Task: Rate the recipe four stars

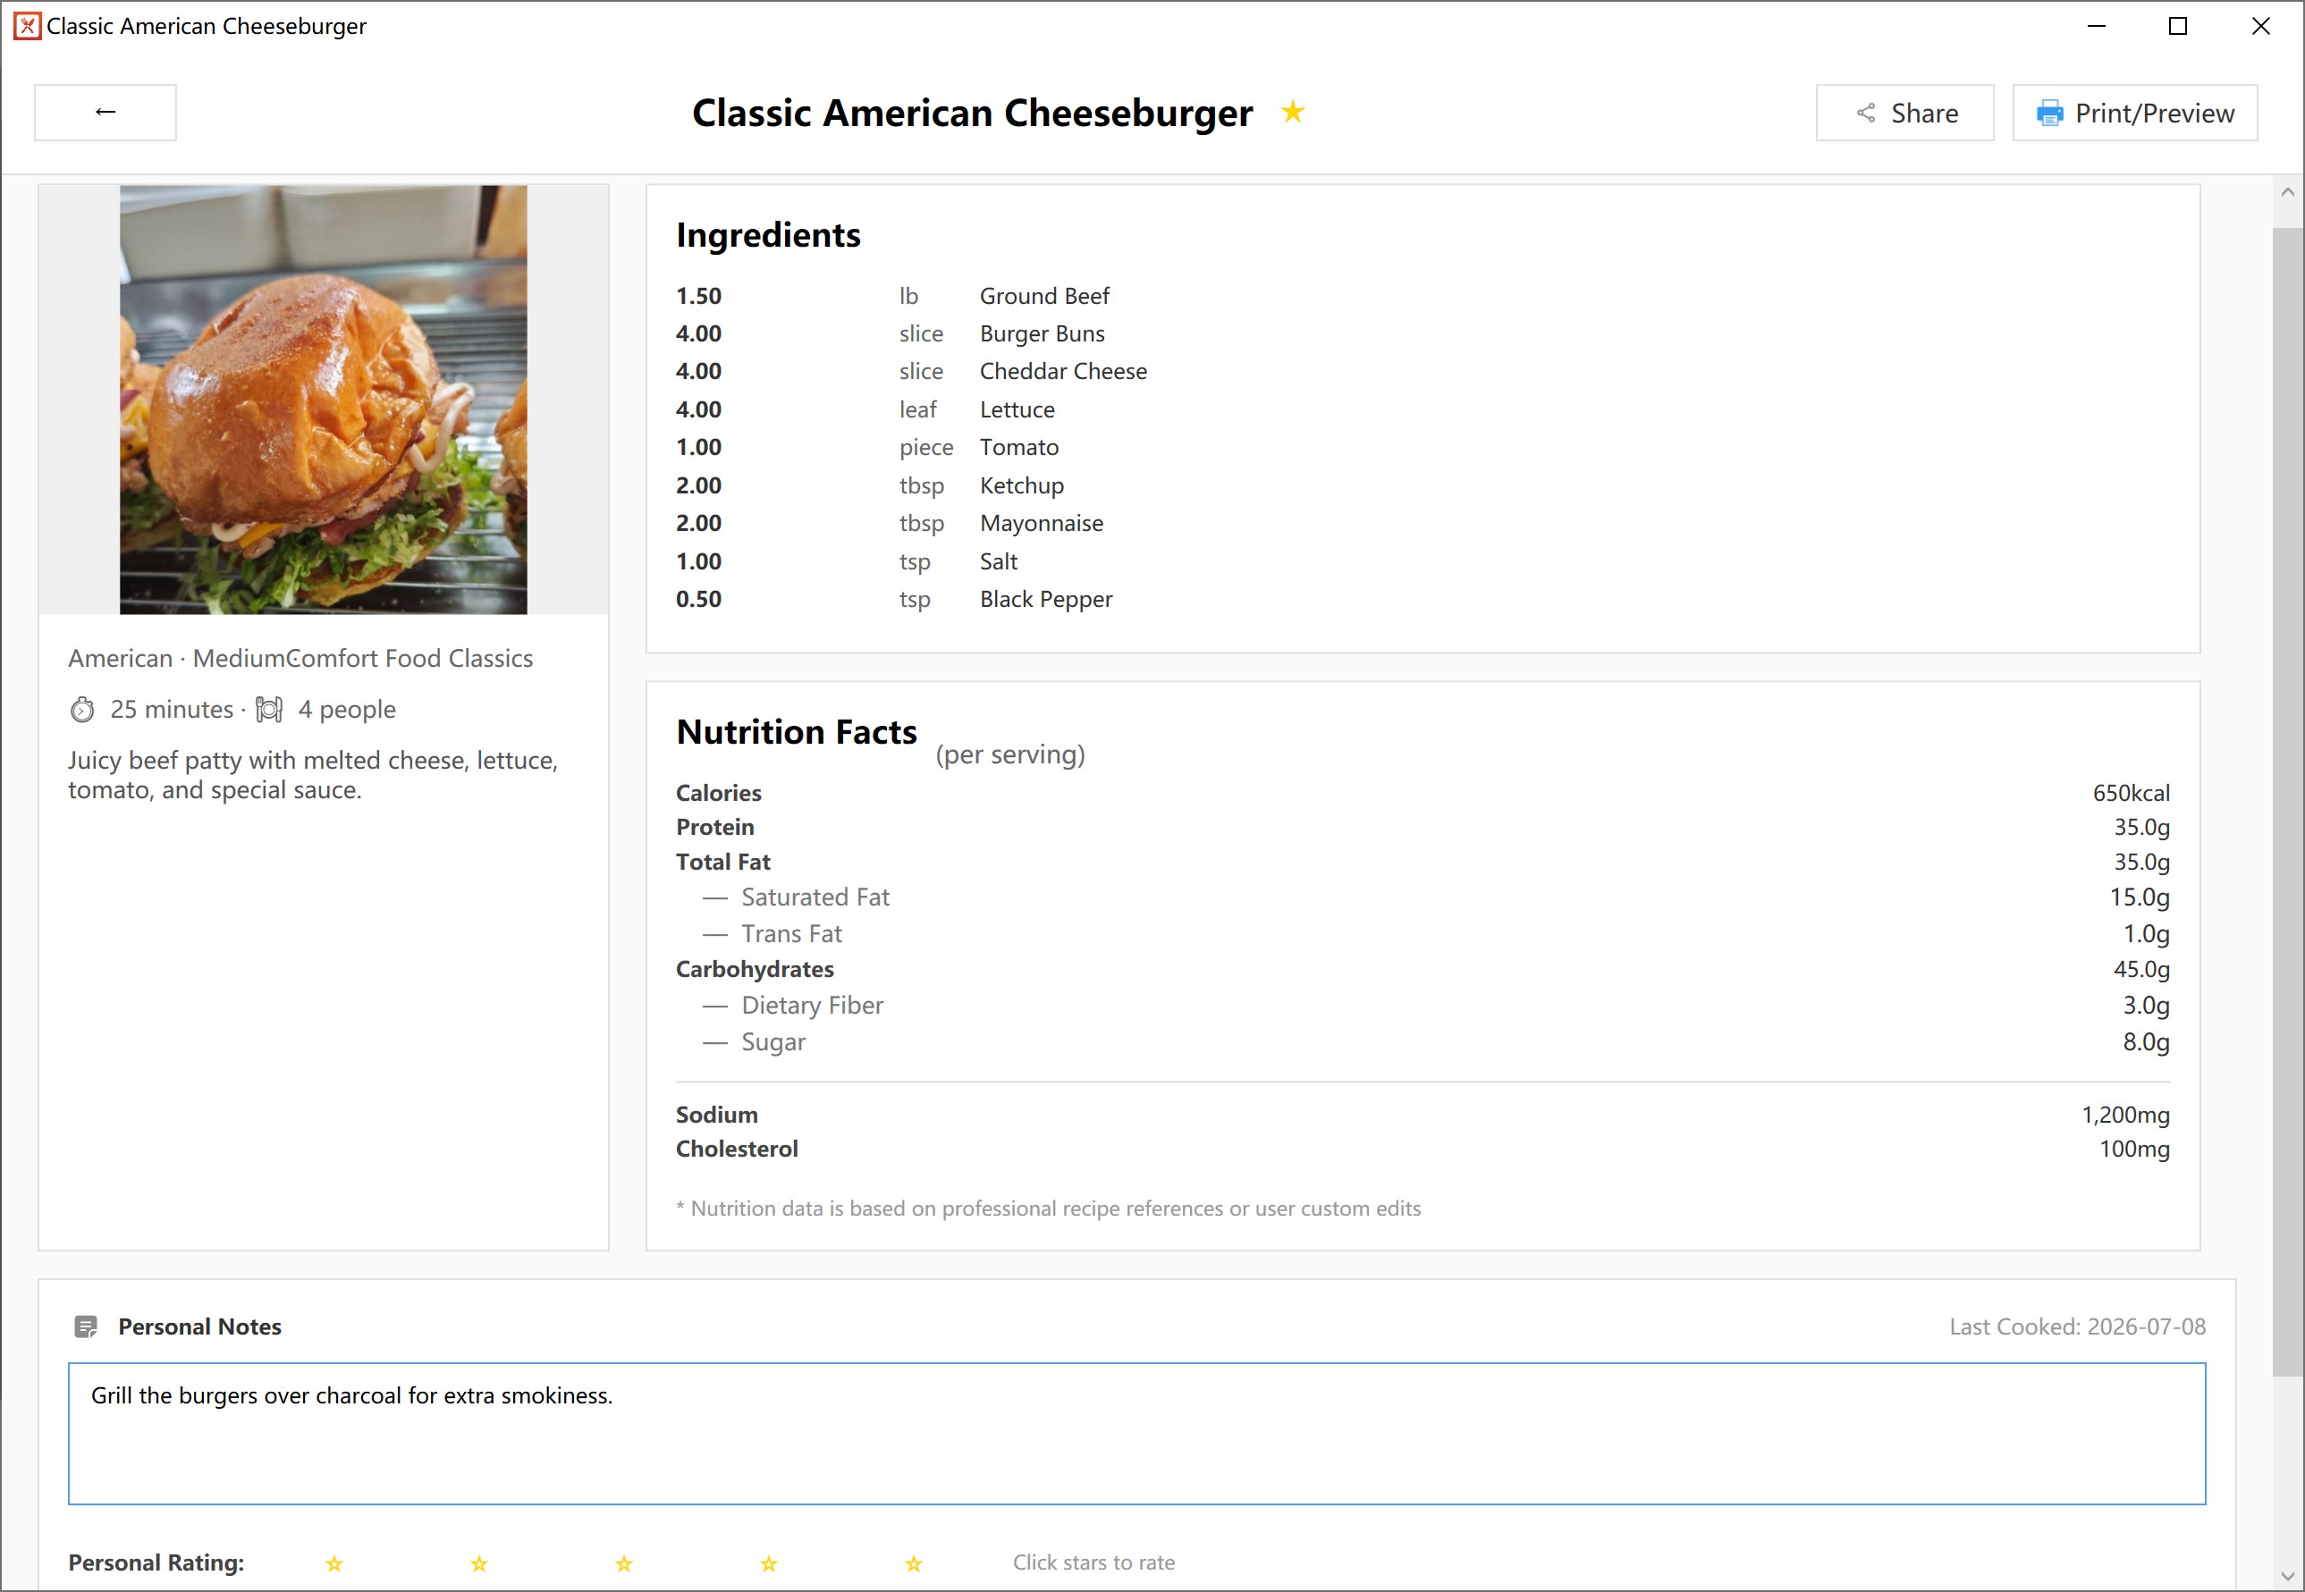Action: (x=768, y=1563)
